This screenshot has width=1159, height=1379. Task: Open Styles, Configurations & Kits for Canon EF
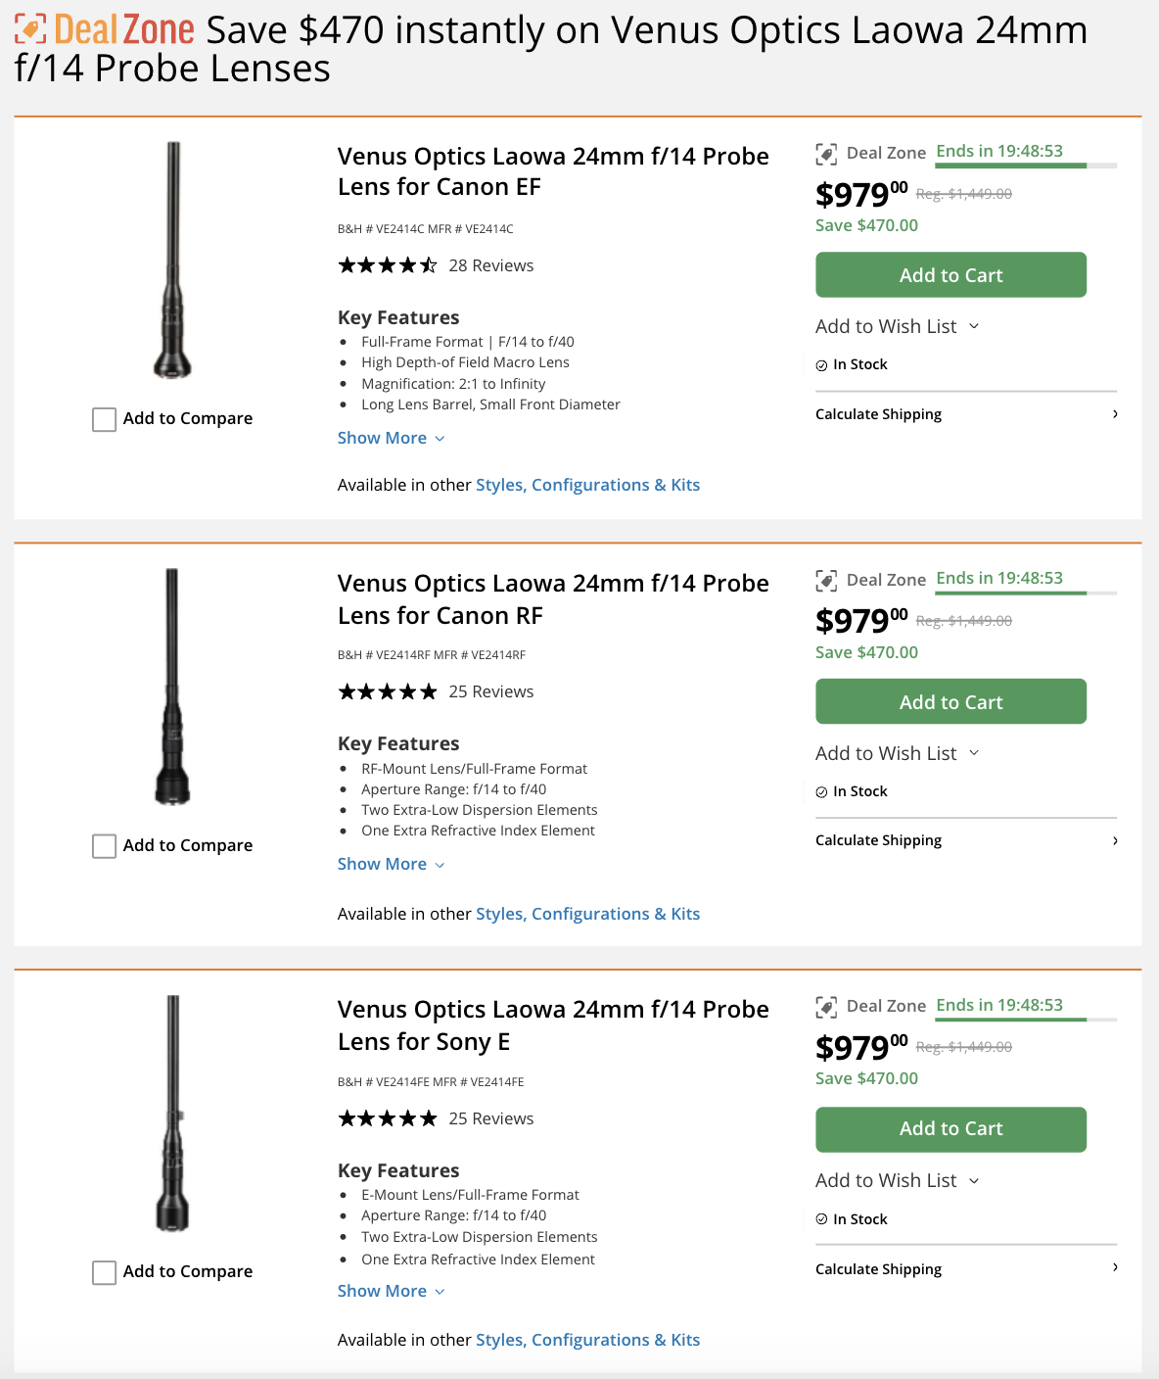coord(587,486)
